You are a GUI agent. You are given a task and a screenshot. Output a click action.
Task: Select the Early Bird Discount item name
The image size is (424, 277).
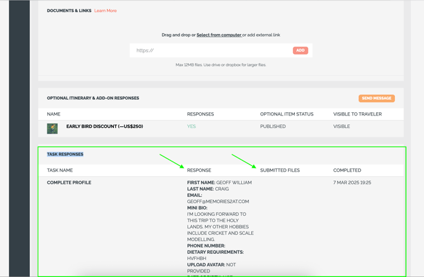point(104,126)
